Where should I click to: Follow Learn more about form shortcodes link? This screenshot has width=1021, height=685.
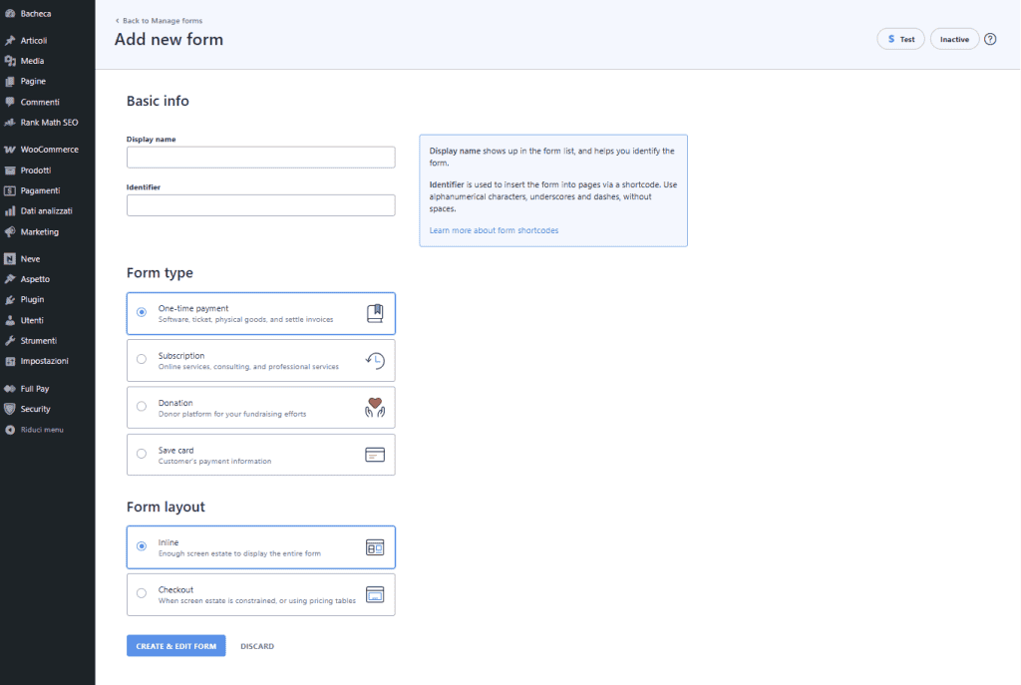pos(494,230)
